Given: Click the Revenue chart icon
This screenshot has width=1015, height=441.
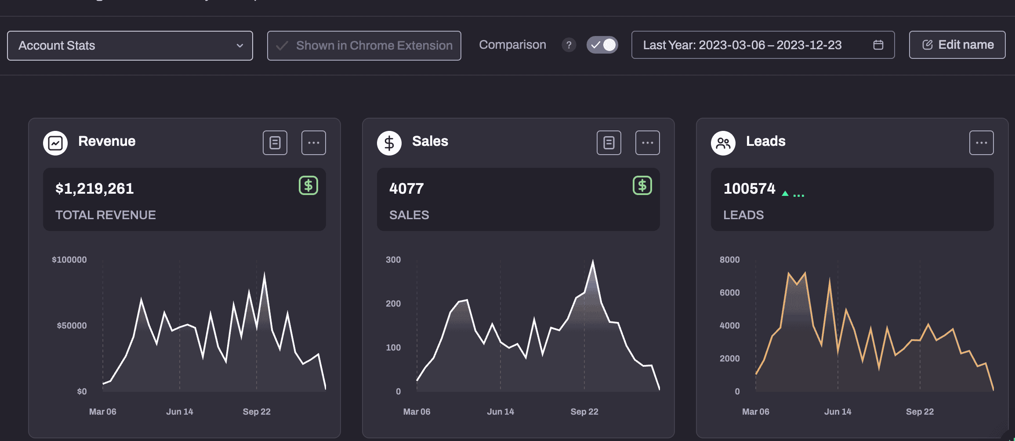Looking at the screenshot, I should pyautogui.click(x=55, y=143).
